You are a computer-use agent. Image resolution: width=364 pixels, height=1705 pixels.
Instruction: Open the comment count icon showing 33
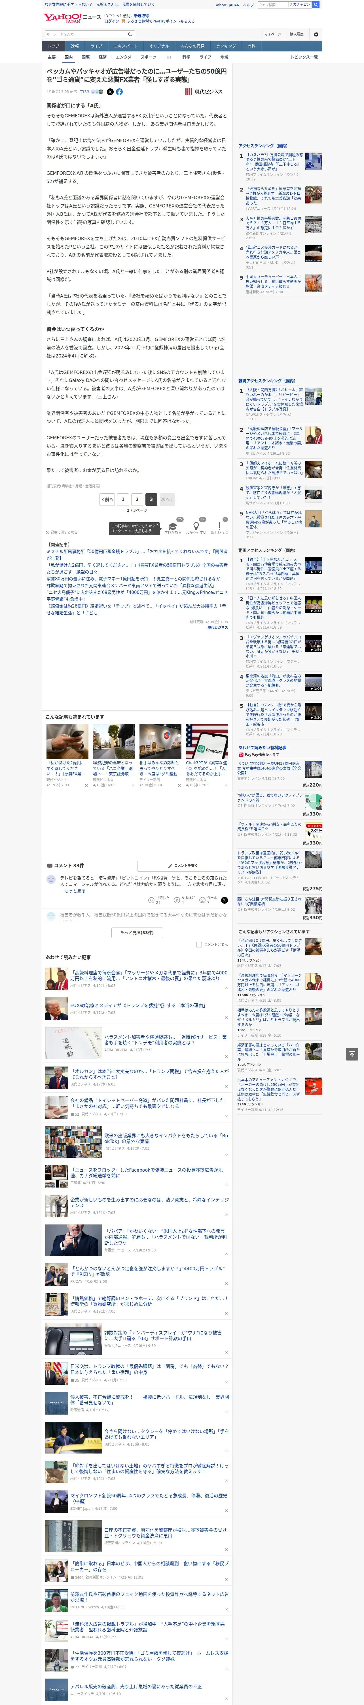[84, 92]
